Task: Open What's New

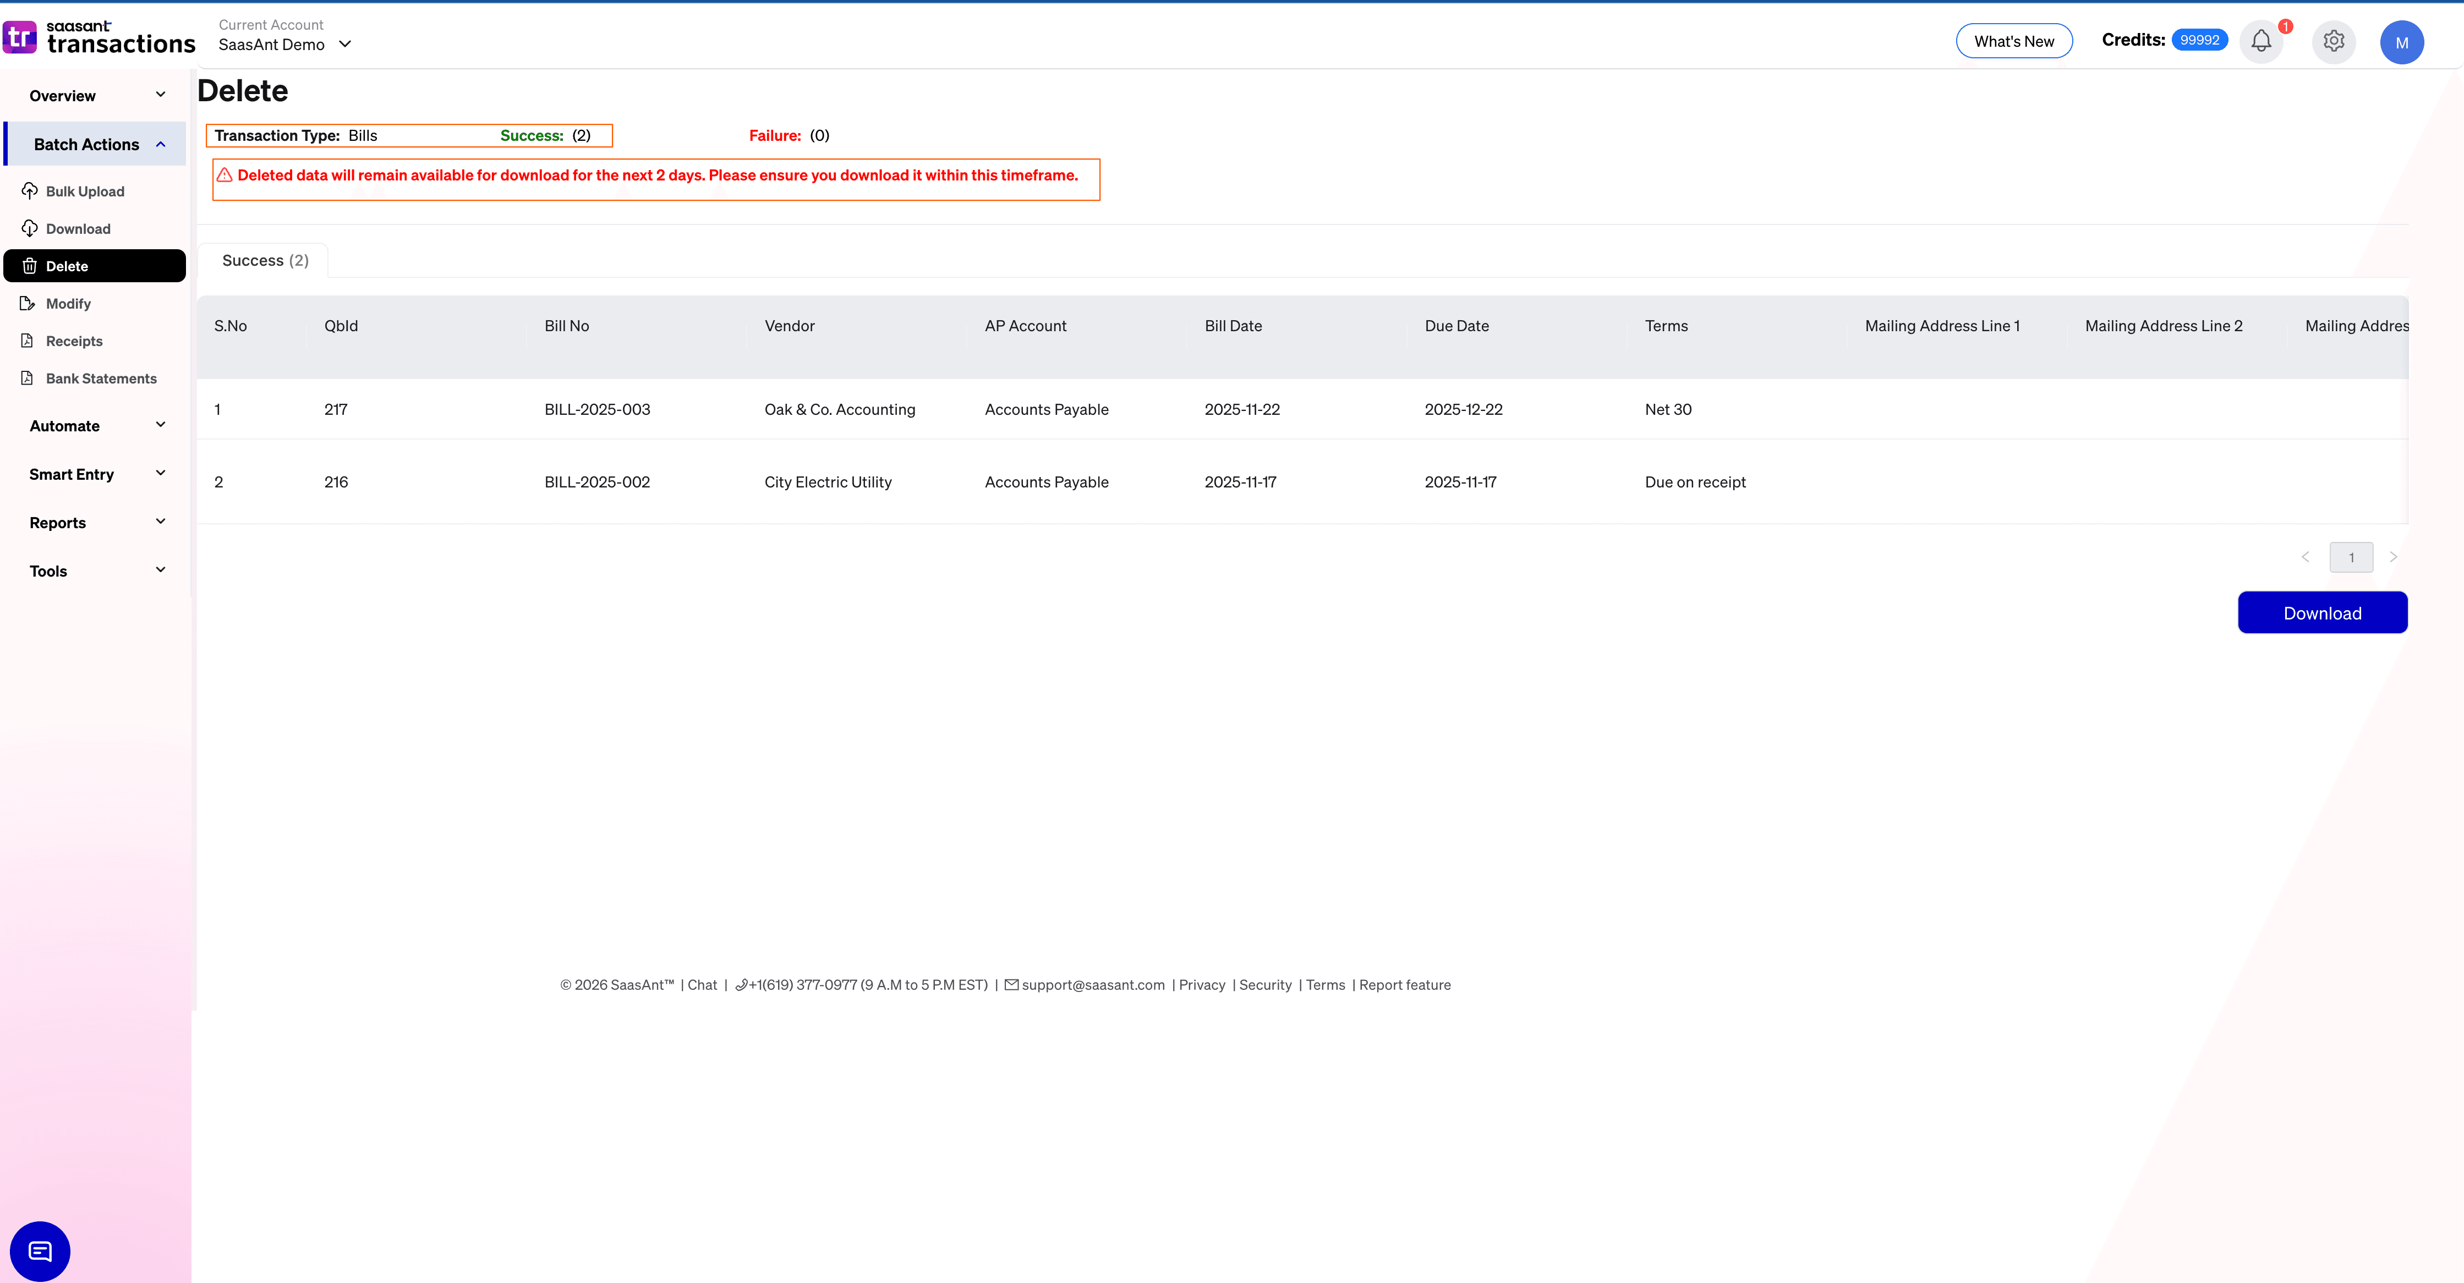Action: click(2014, 40)
